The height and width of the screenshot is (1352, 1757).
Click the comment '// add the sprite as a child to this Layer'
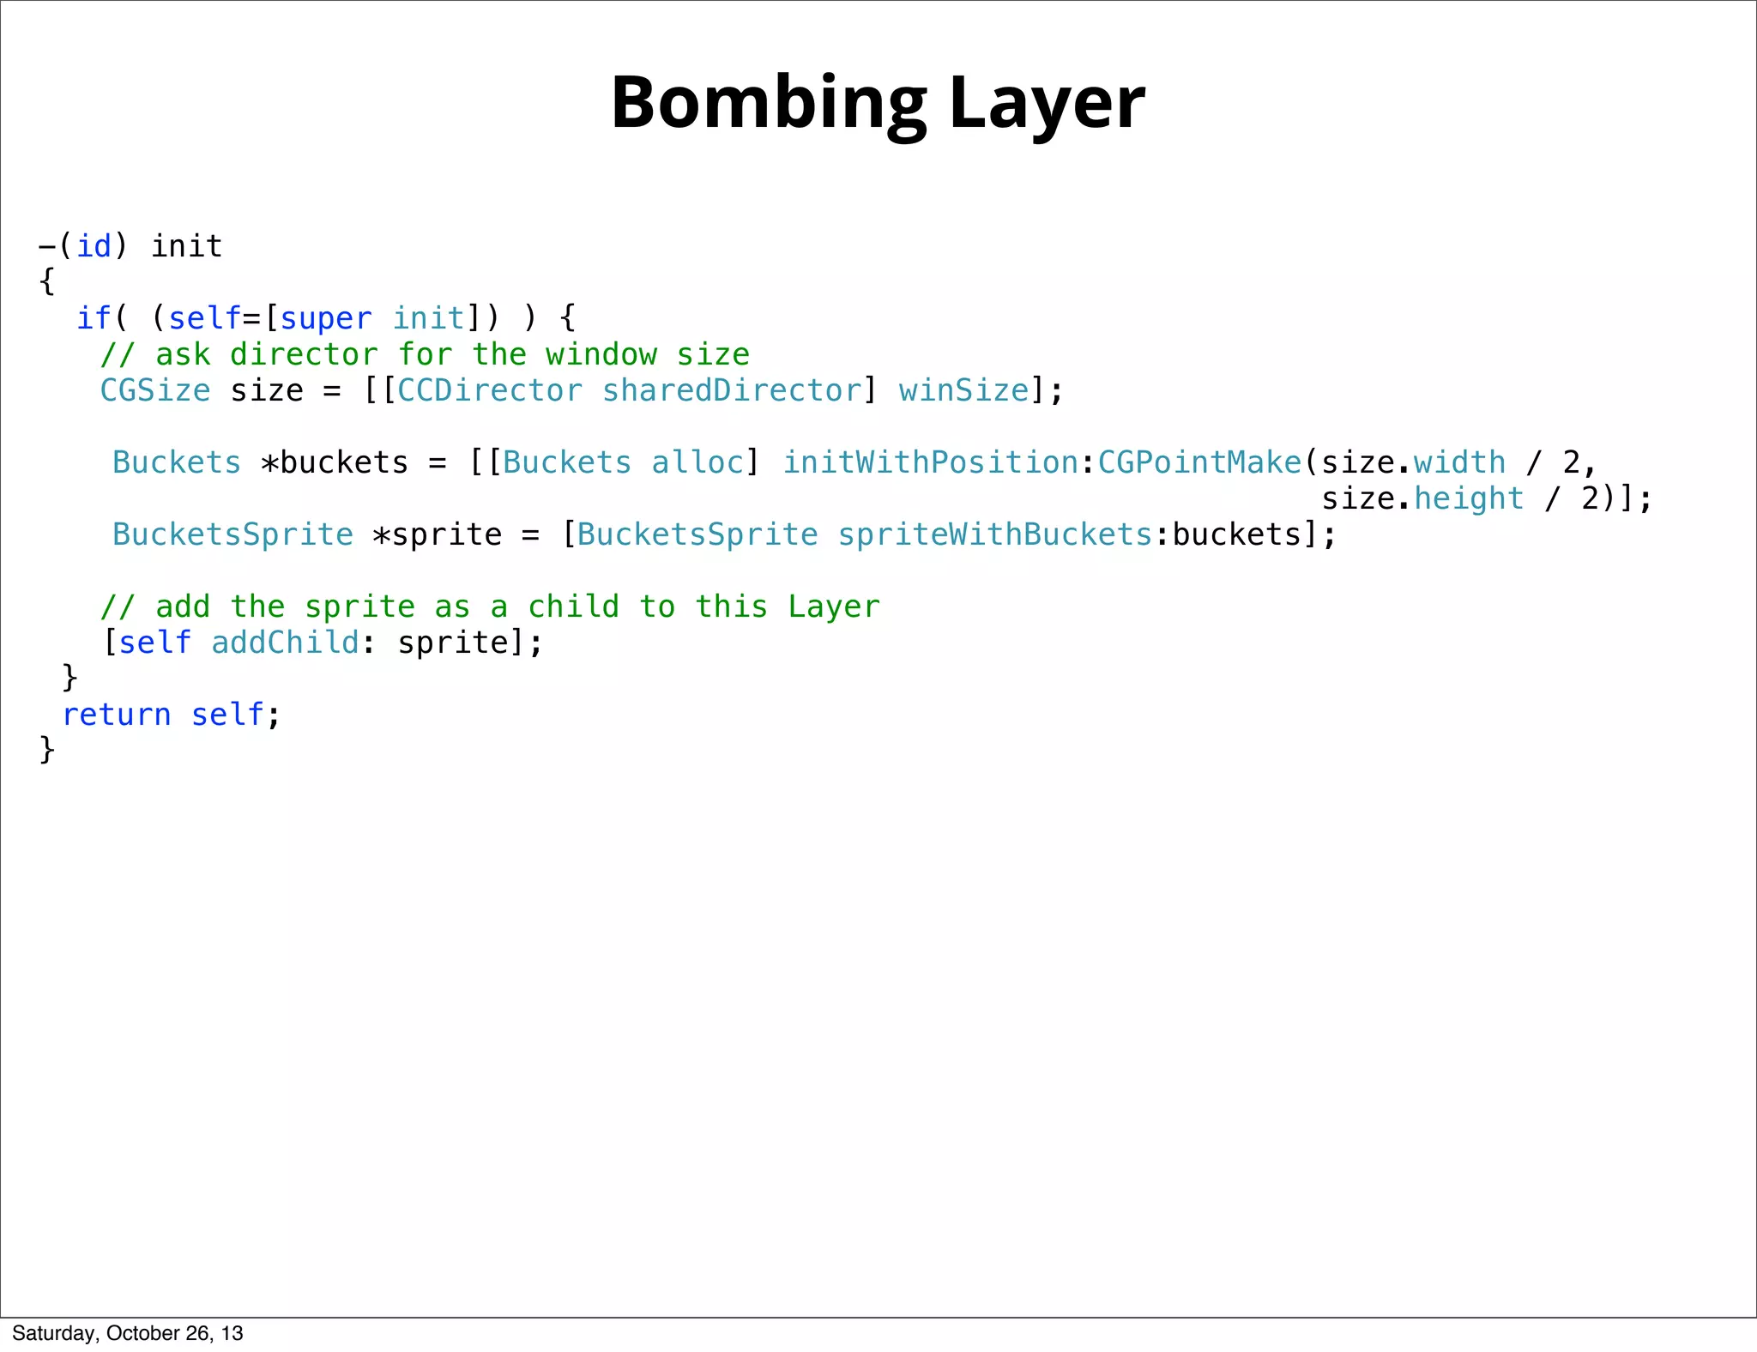(491, 607)
